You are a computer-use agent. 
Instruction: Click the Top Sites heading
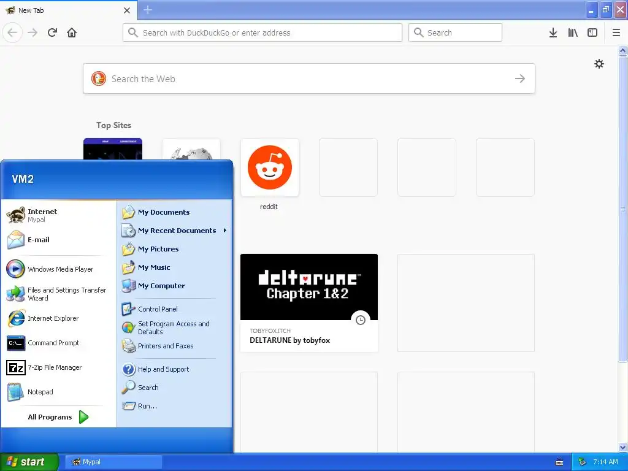click(113, 125)
